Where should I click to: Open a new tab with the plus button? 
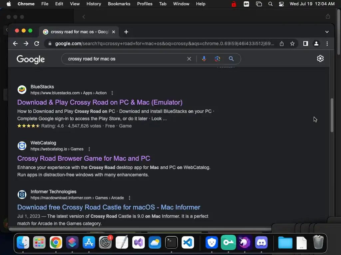(126, 32)
